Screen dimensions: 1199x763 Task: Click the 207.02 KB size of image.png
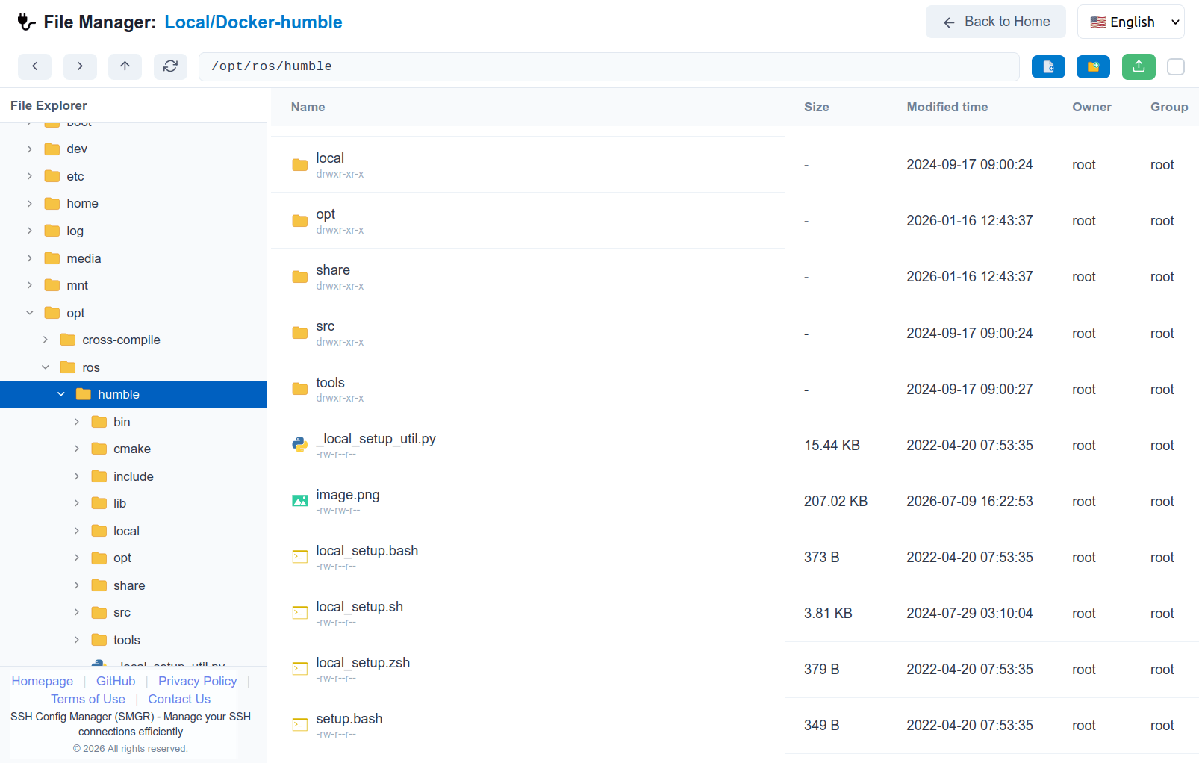(835, 501)
